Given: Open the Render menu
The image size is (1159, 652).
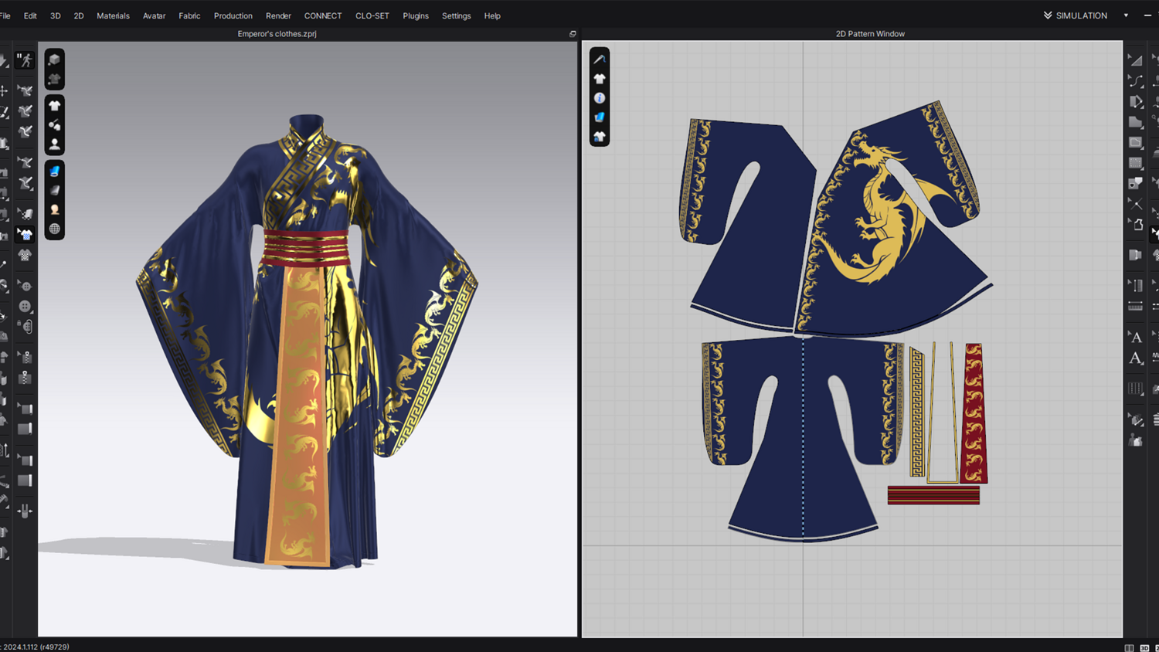Looking at the screenshot, I should click(x=278, y=15).
